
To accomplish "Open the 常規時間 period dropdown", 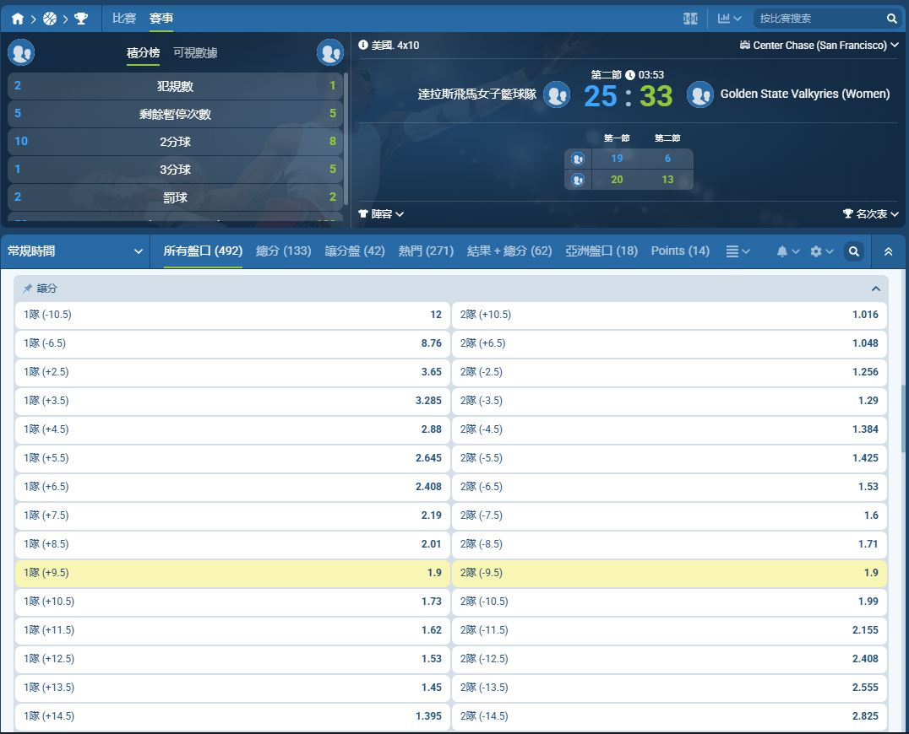I will click(x=75, y=251).
